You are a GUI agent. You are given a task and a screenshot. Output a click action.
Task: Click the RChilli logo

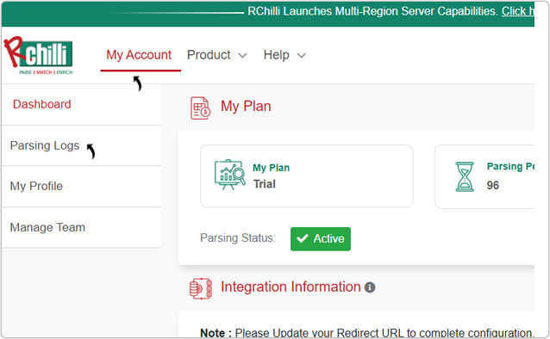(x=38, y=55)
